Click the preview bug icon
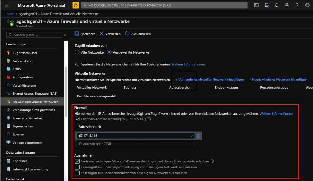The image size is (313, 181). [76, 5]
